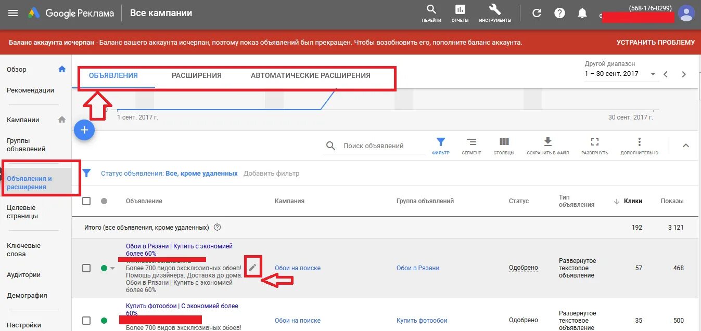Open the Отчеты reports icon
Screen dimensions: 701x331
point(460,13)
